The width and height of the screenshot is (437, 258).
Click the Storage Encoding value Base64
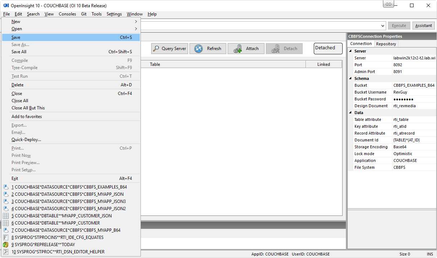click(414, 147)
